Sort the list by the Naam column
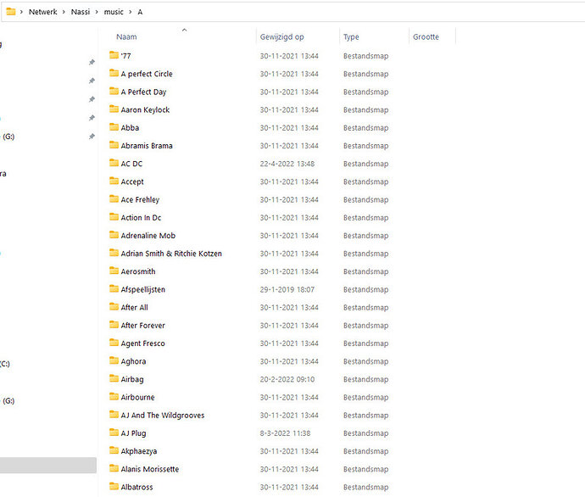585x497 pixels. pyautogui.click(x=126, y=36)
